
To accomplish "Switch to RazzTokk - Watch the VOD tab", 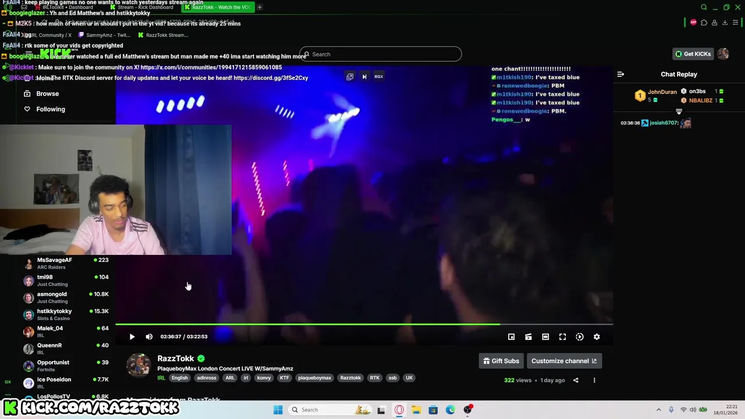I will [218, 7].
